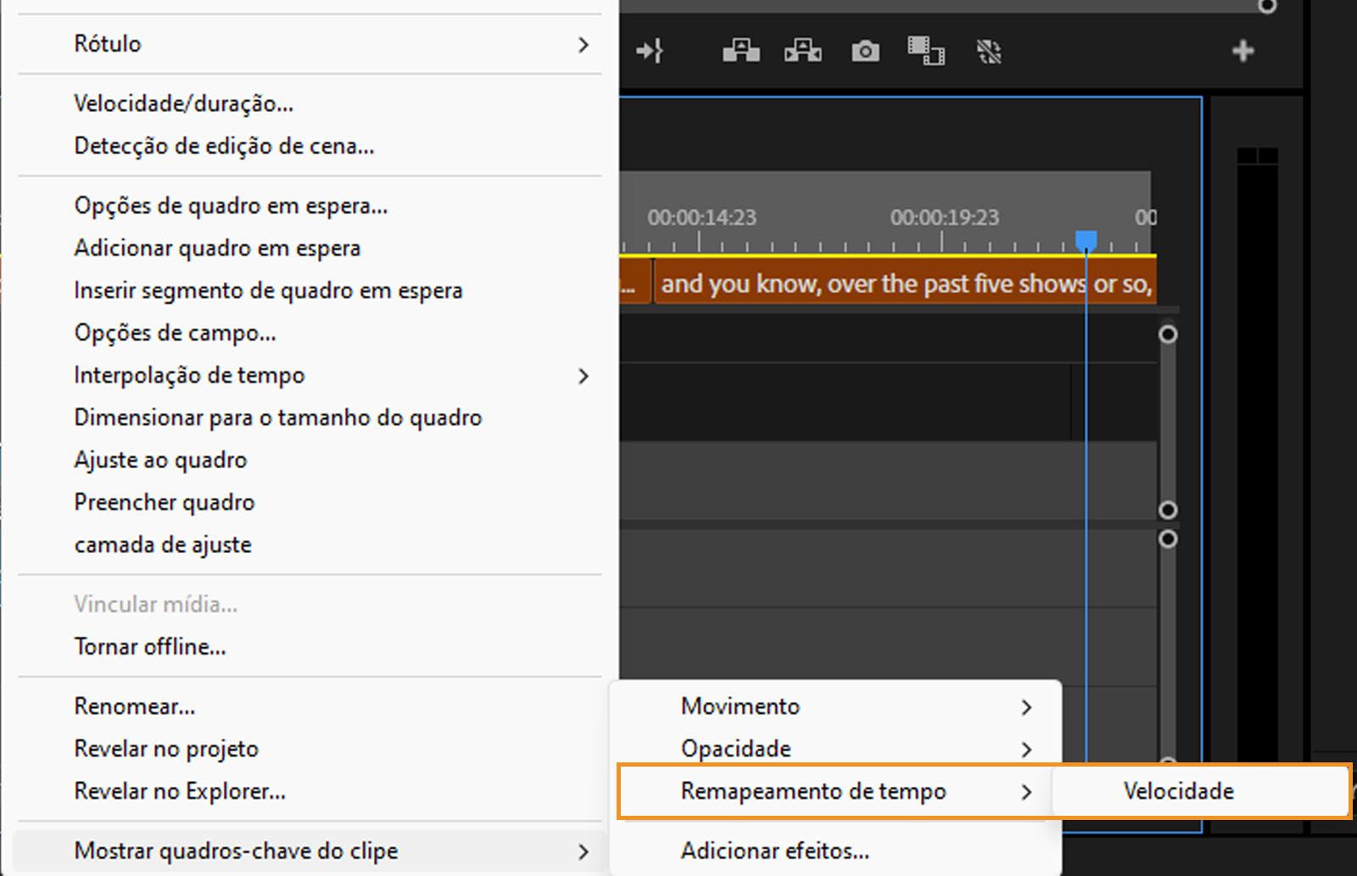This screenshot has height=876, width=1357.
Task: Select the truncated caption clip ending in "..."
Action: pyautogui.click(x=634, y=283)
